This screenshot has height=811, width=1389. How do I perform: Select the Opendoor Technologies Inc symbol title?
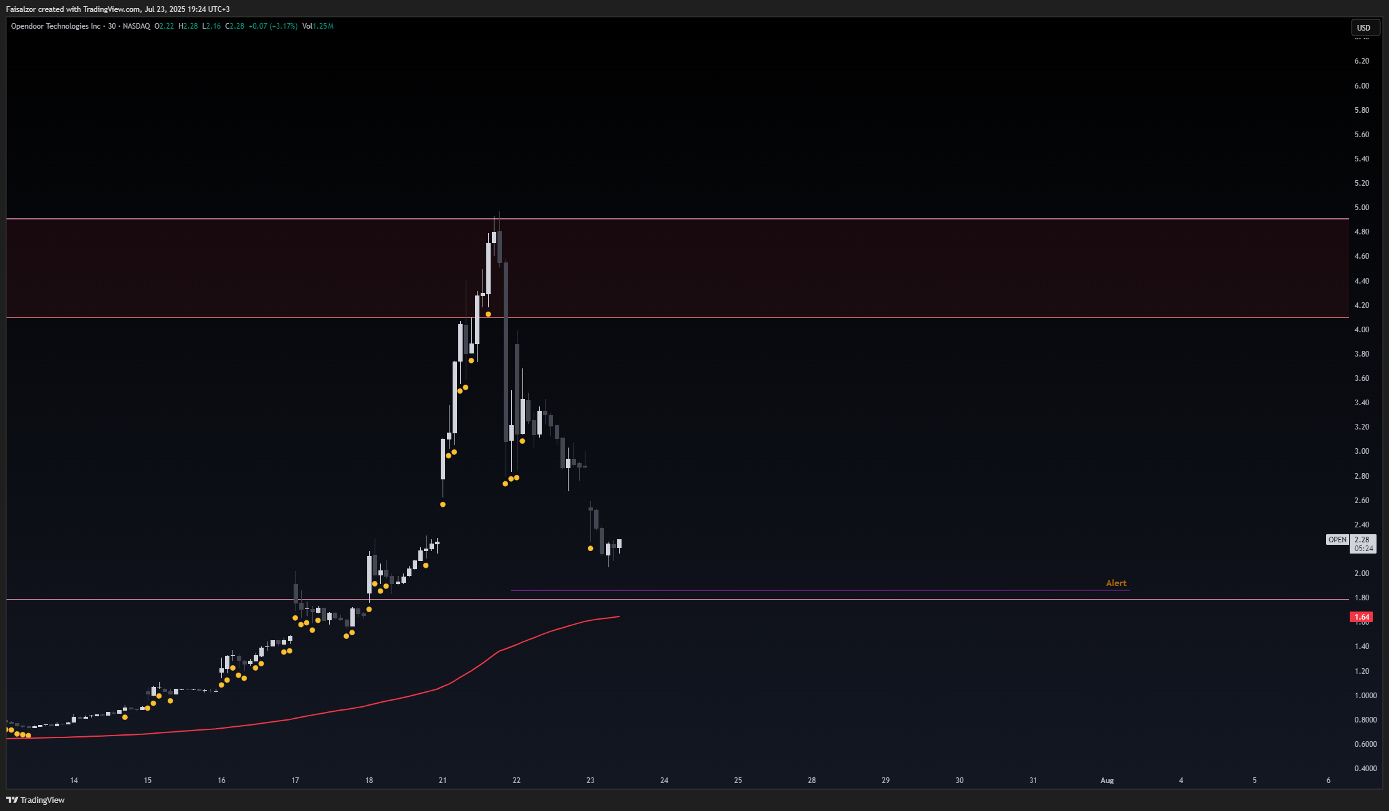(x=55, y=26)
